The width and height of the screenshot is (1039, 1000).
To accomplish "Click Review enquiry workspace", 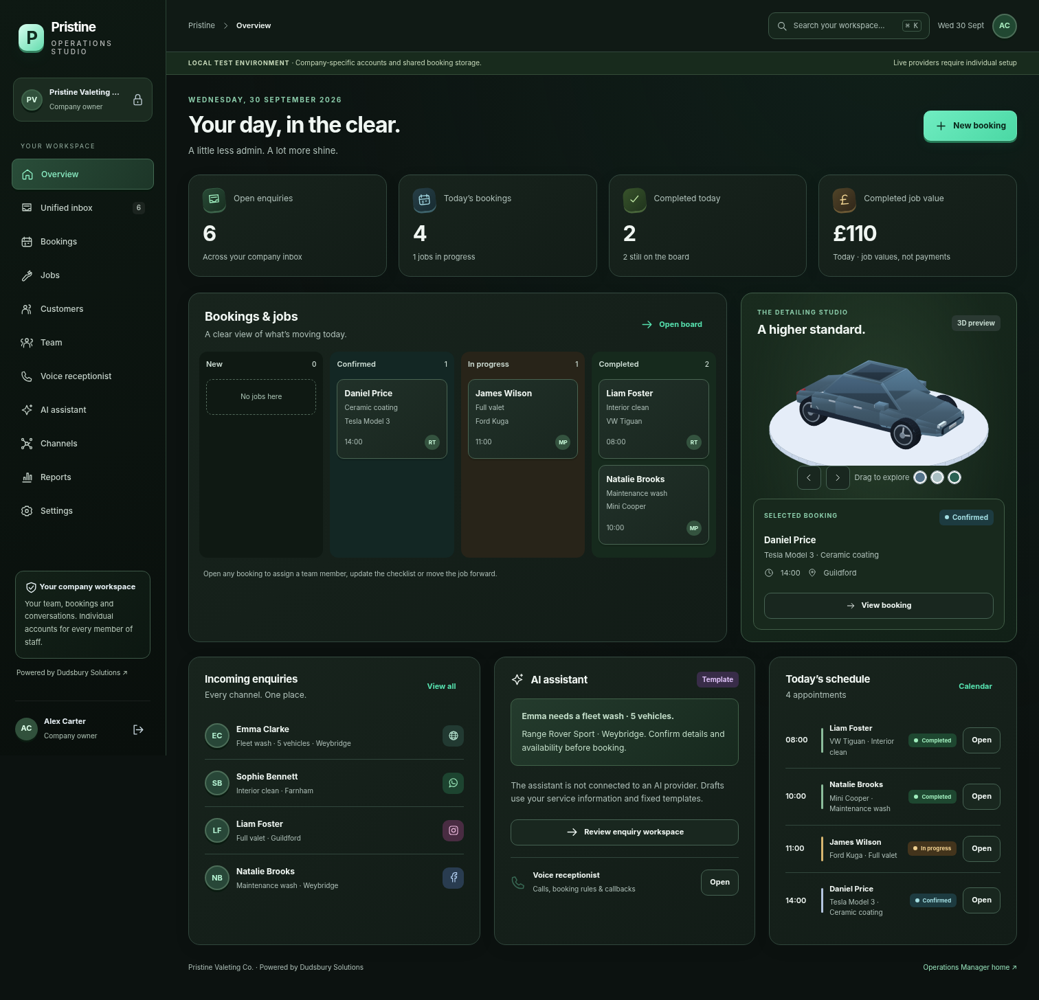I will click(x=624, y=832).
